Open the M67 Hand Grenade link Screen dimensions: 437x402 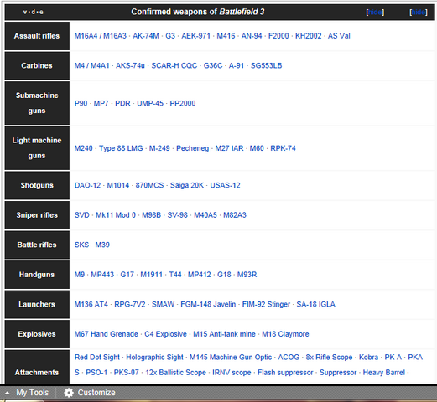coord(107,334)
